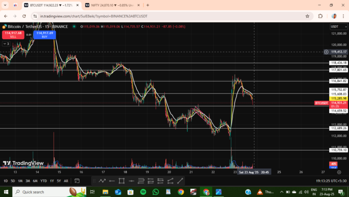Set date range to All
Screen dimensions: 349x197
pyautogui.click(x=66, y=181)
